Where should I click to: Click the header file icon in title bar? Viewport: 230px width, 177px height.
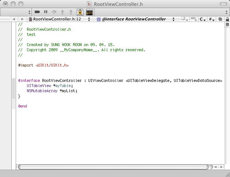click(x=89, y=4)
